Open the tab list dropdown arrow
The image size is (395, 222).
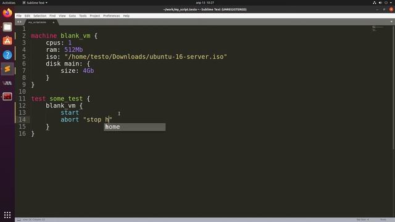coord(391,22)
